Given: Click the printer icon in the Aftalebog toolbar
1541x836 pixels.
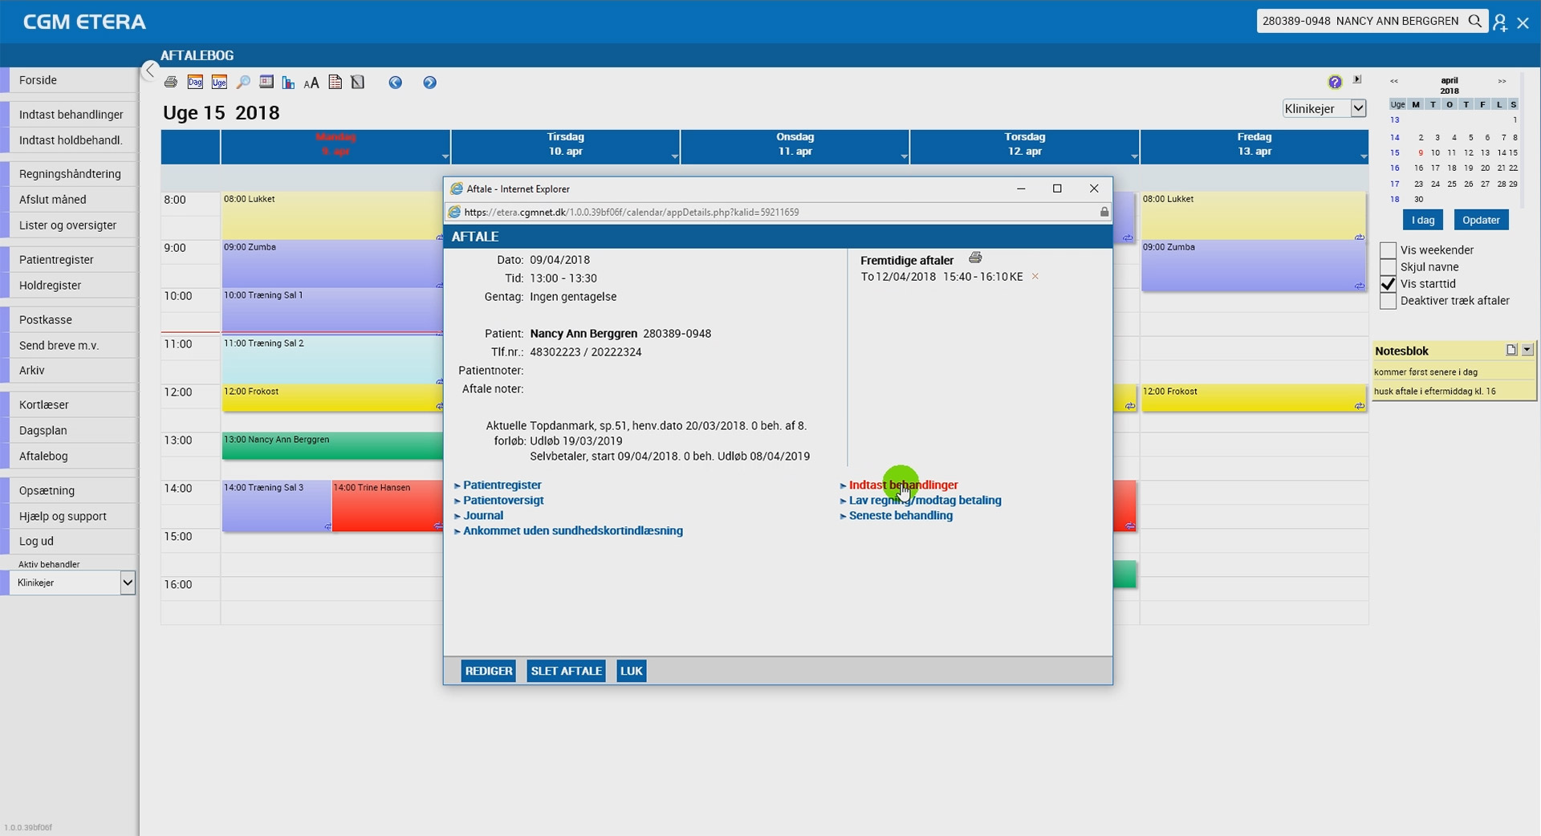Looking at the screenshot, I should [170, 83].
